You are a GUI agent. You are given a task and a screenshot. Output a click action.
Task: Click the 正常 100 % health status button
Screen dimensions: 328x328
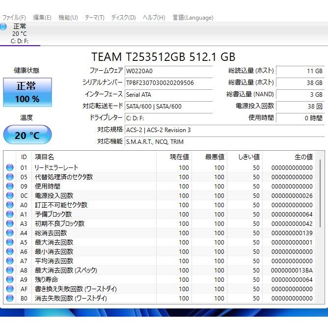[27, 92]
